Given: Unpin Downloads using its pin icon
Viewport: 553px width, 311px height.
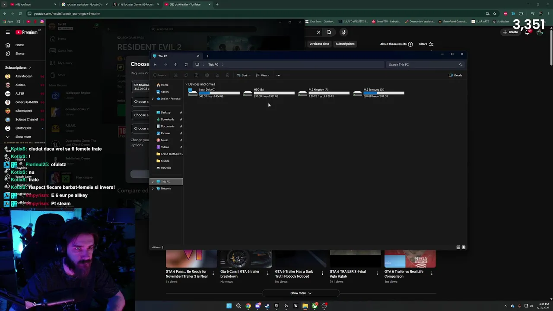Looking at the screenshot, I should tap(181, 119).
